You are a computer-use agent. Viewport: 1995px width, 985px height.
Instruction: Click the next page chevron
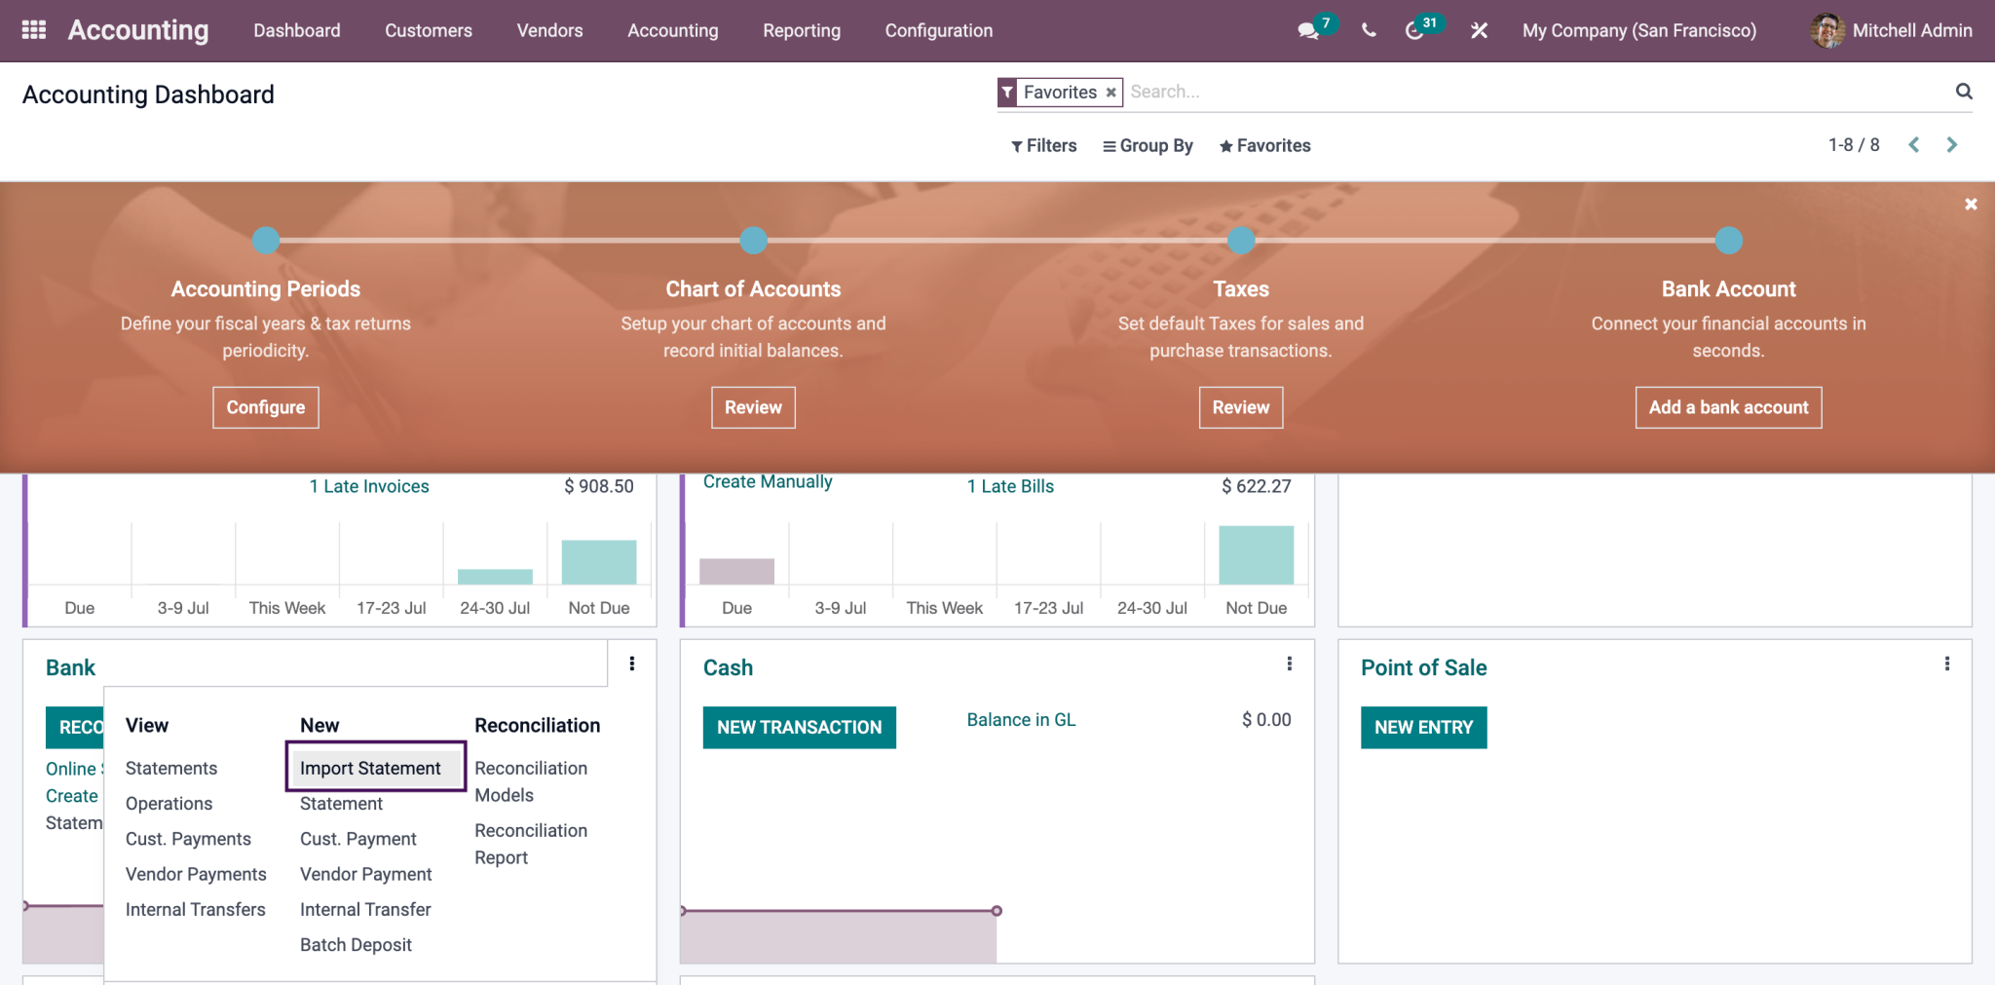click(x=1952, y=144)
